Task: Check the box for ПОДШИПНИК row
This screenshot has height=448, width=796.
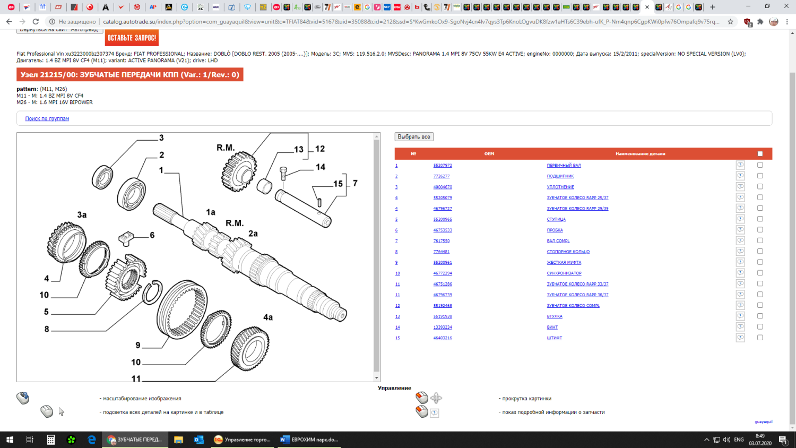Action: coord(760,176)
